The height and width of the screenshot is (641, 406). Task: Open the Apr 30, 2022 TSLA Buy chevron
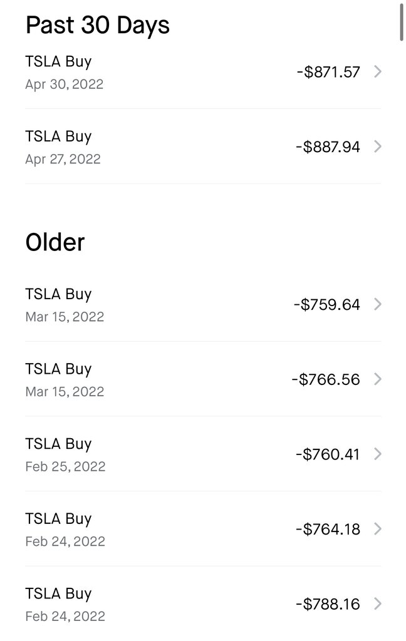[x=378, y=72]
